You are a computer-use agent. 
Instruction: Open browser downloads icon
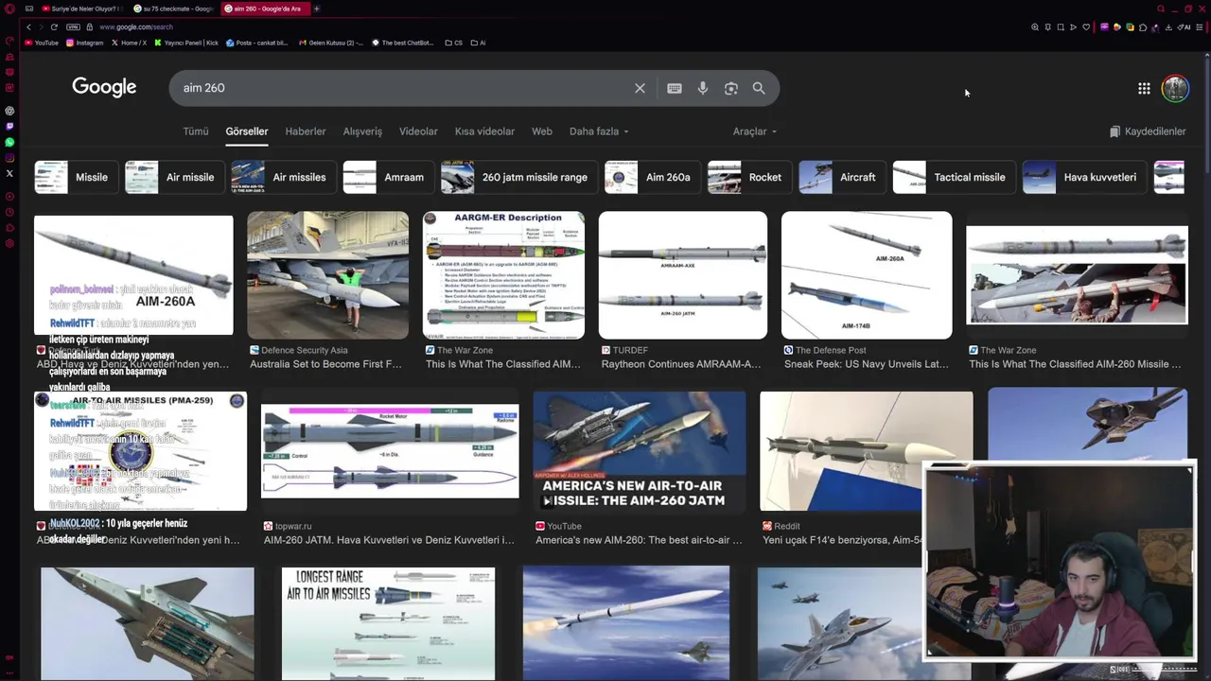[1168, 26]
